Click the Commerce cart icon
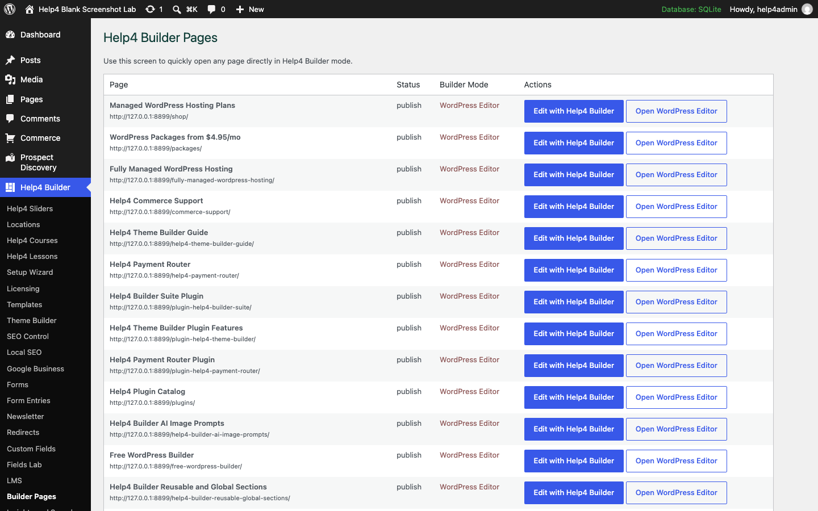The image size is (818, 511). pyautogui.click(x=10, y=138)
